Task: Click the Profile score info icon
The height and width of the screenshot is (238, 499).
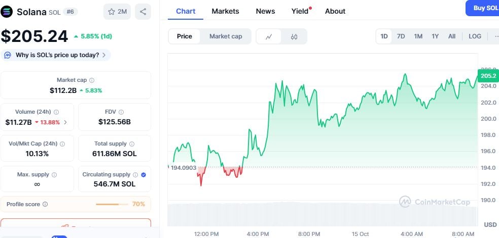Action: [45, 205]
